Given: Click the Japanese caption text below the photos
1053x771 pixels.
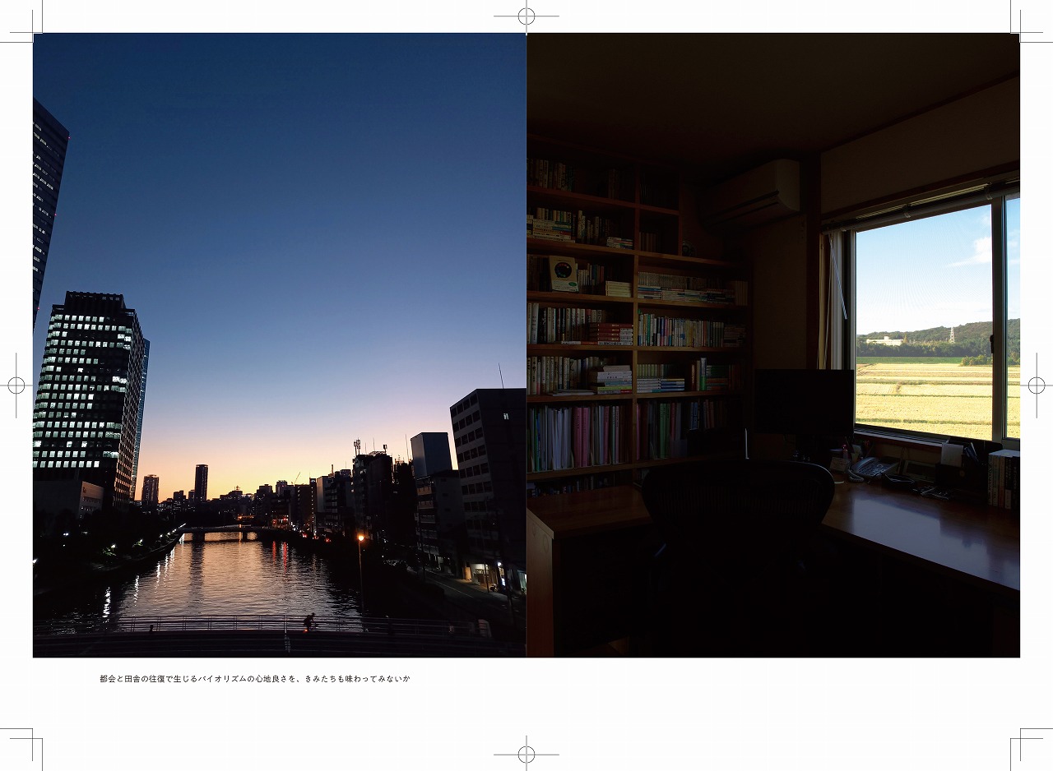Looking at the screenshot, I should pos(255,679).
